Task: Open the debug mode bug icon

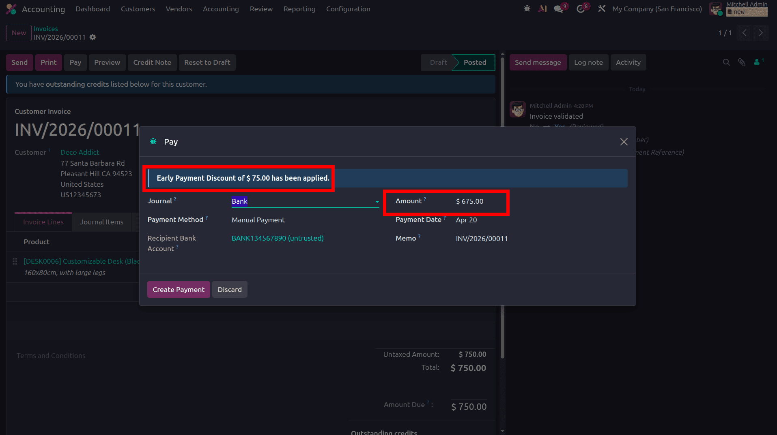Action: (x=527, y=8)
